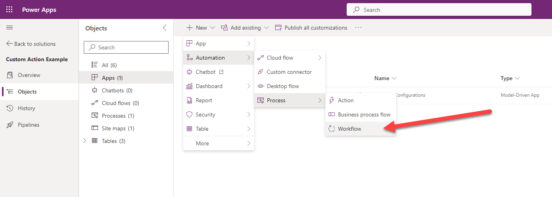Image resolution: width=552 pixels, height=197 pixels.
Task: Click the Chatbots icon in Objects list
Action: pyautogui.click(x=94, y=90)
